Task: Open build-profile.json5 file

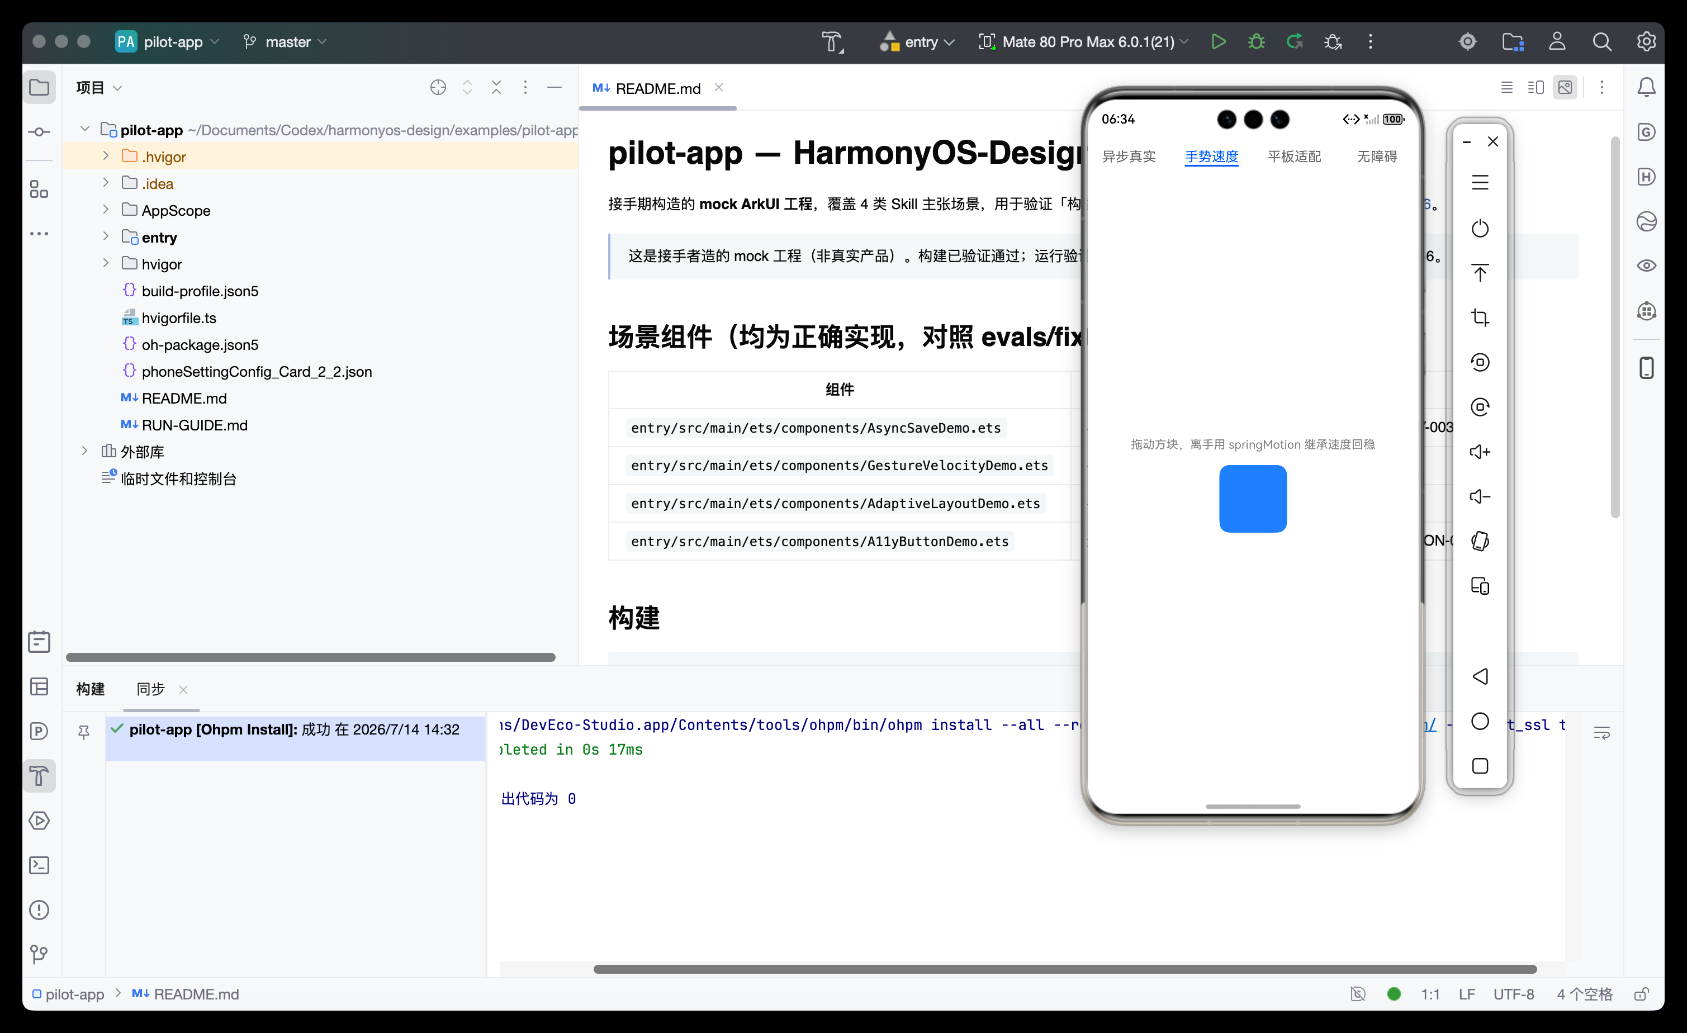Action: pyautogui.click(x=199, y=291)
